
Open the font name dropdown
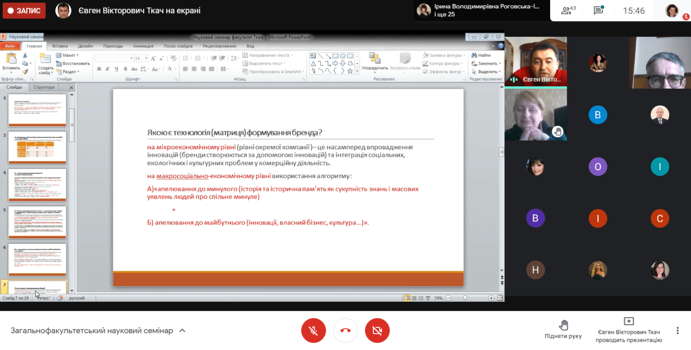(131, 58)
